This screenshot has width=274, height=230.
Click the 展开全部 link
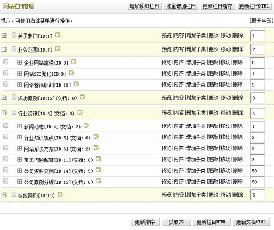coord(261,20)
